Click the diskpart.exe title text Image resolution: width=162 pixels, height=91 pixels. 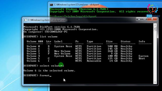tap(47, 20)
